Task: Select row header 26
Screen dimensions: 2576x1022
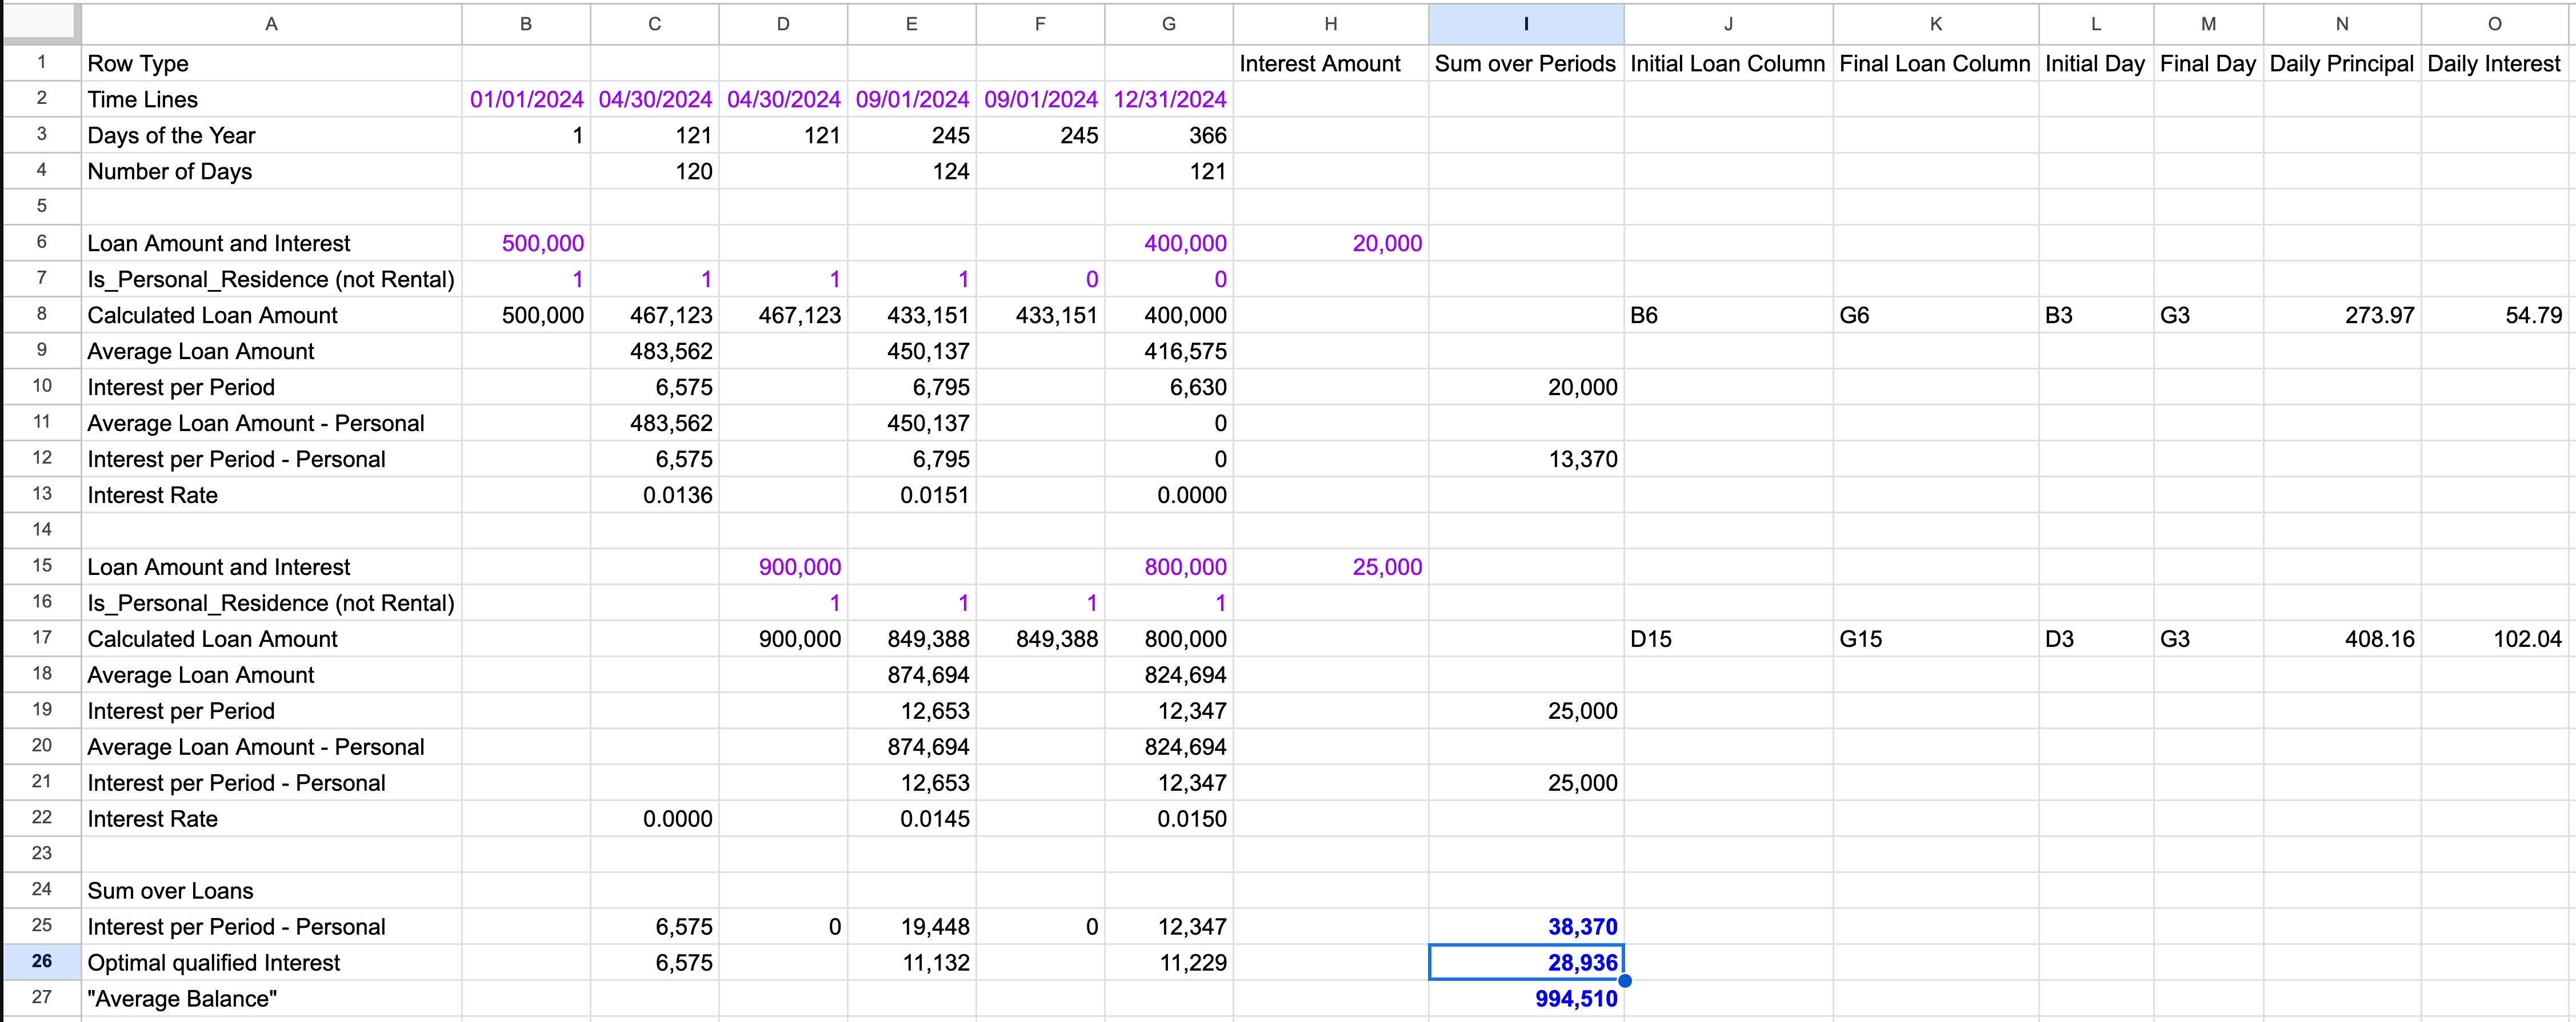Action: pyautogui.click(x=41, y=961)
